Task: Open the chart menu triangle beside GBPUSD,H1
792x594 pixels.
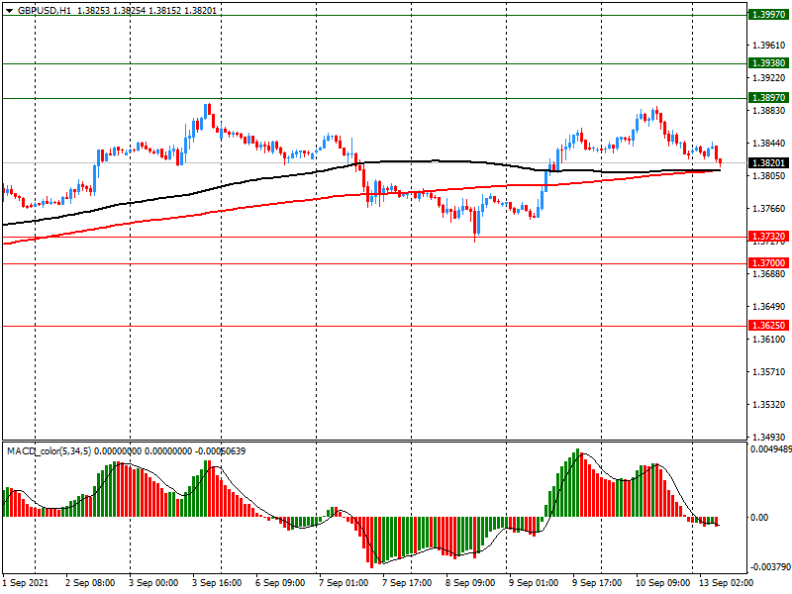Action: tap(10, 10)
